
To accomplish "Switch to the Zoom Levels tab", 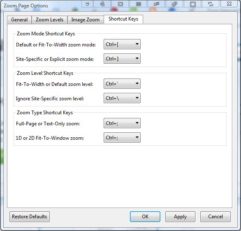I will click(49, 20).
